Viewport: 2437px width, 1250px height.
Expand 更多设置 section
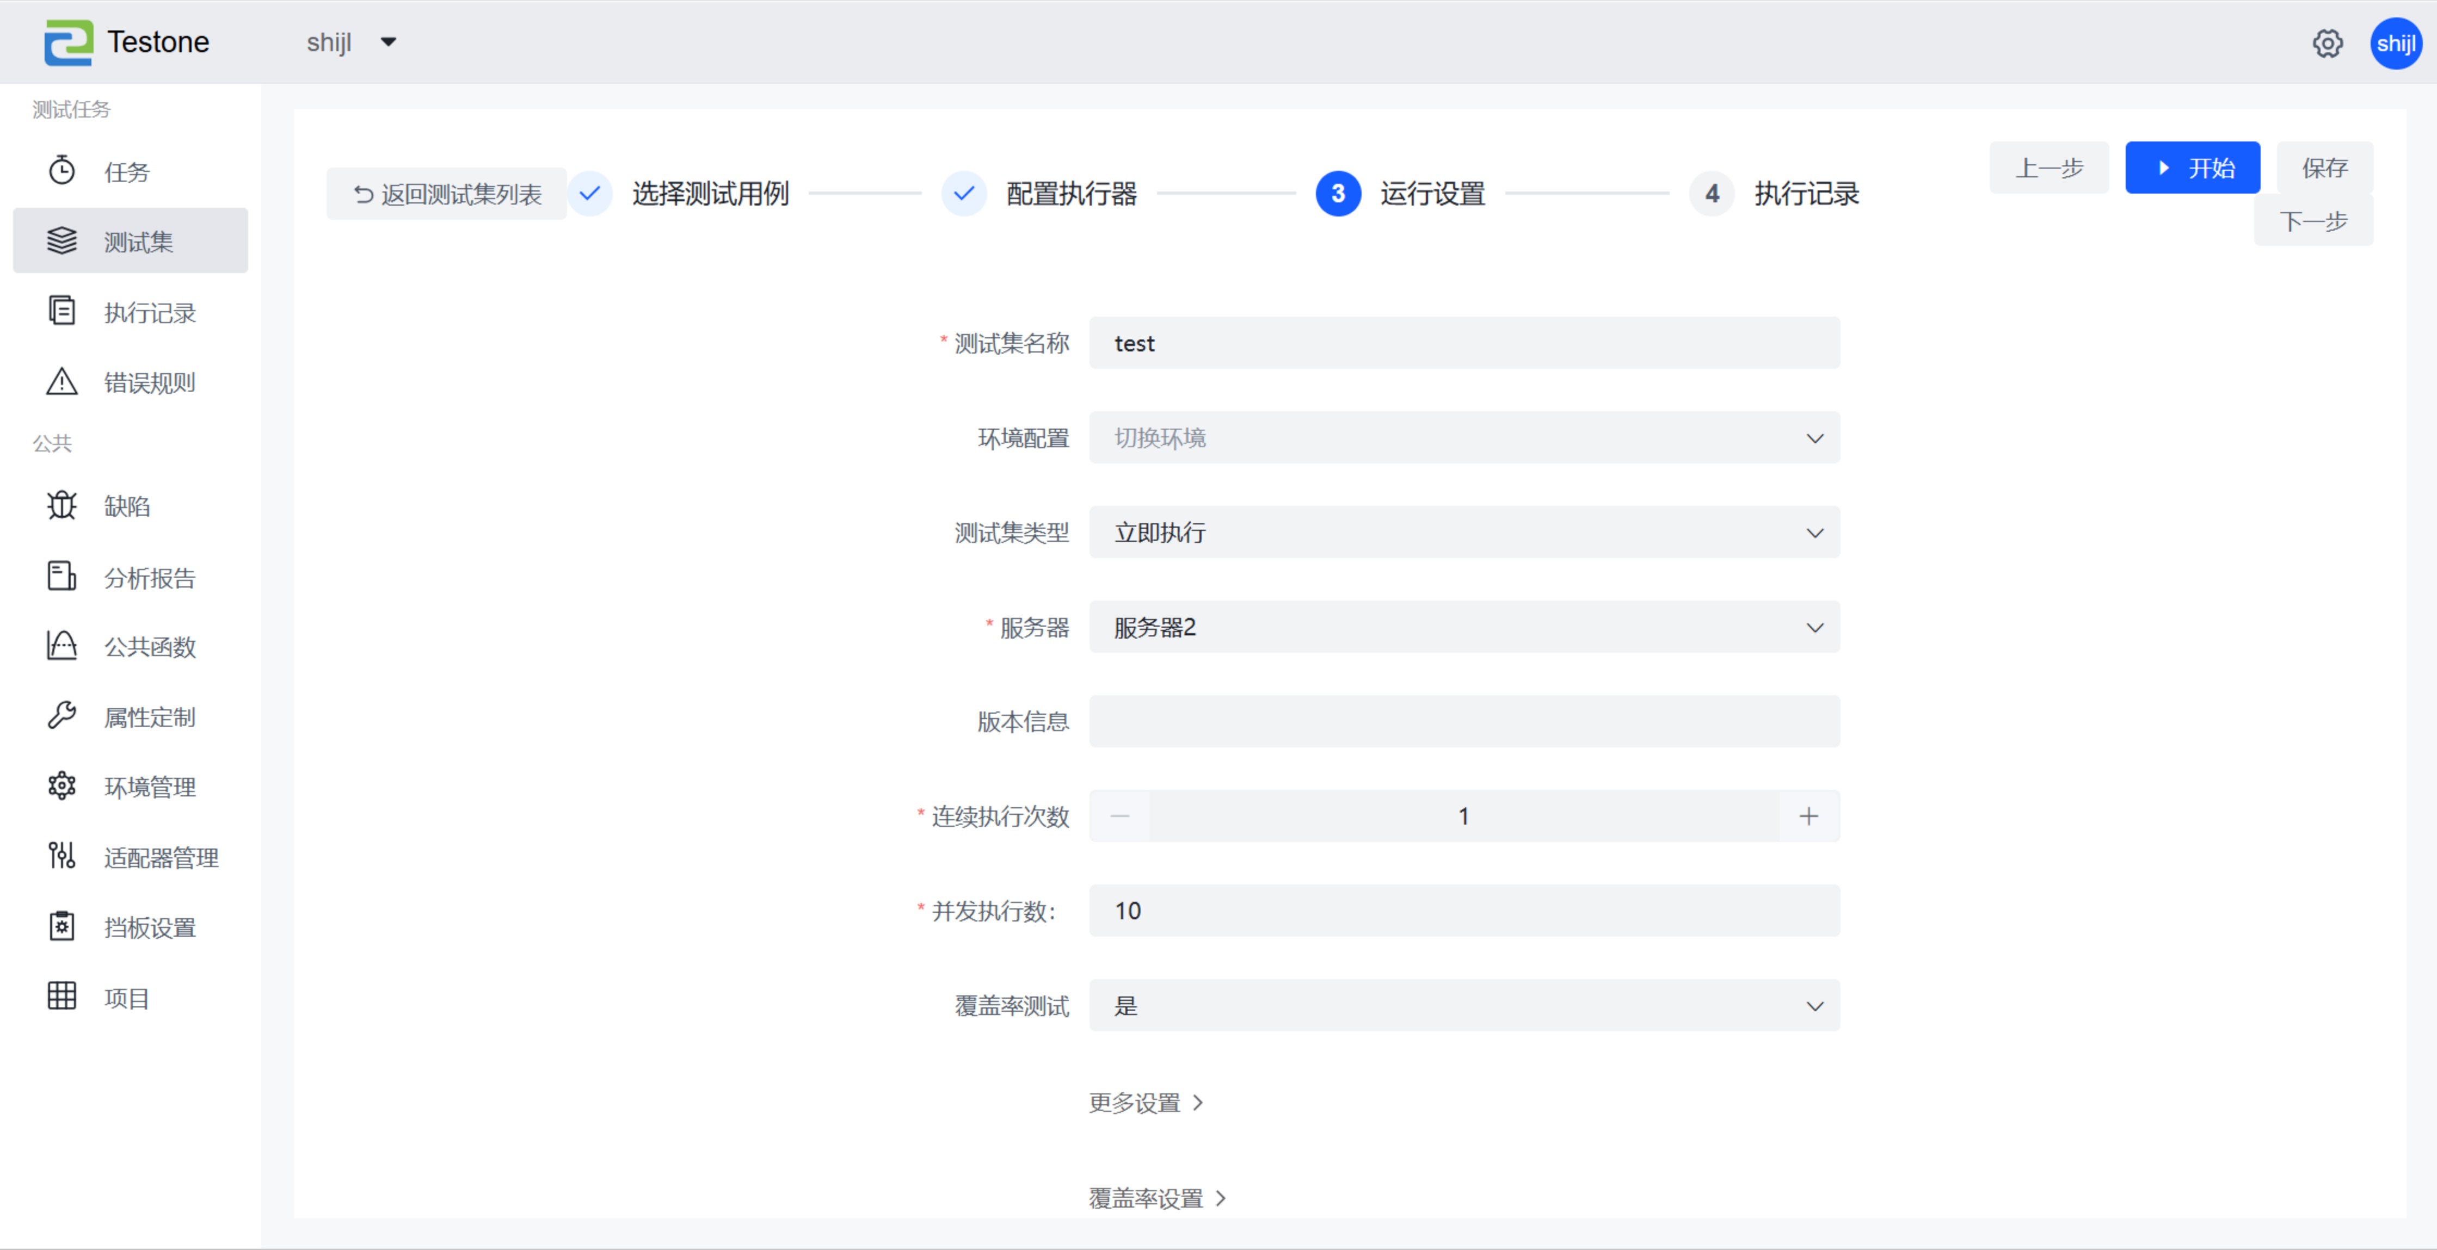click(x=1144, y=1103)
